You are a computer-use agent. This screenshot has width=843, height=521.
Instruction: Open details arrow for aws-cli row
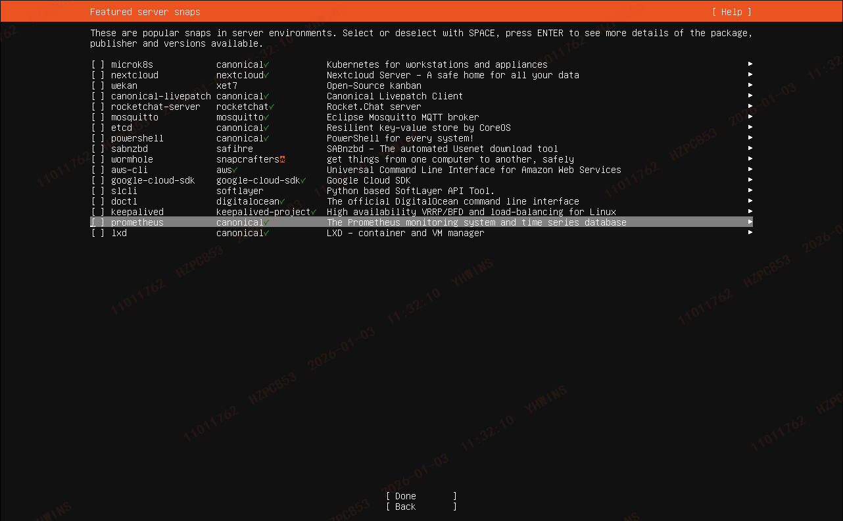point(750,170)
